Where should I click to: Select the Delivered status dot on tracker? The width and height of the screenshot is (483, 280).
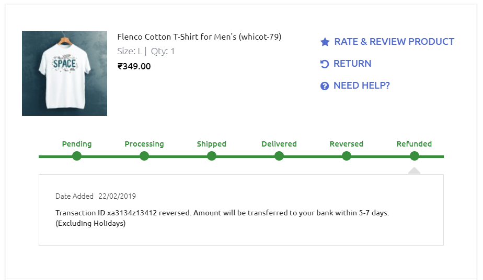pyautogui.click(x=279, y=156)
